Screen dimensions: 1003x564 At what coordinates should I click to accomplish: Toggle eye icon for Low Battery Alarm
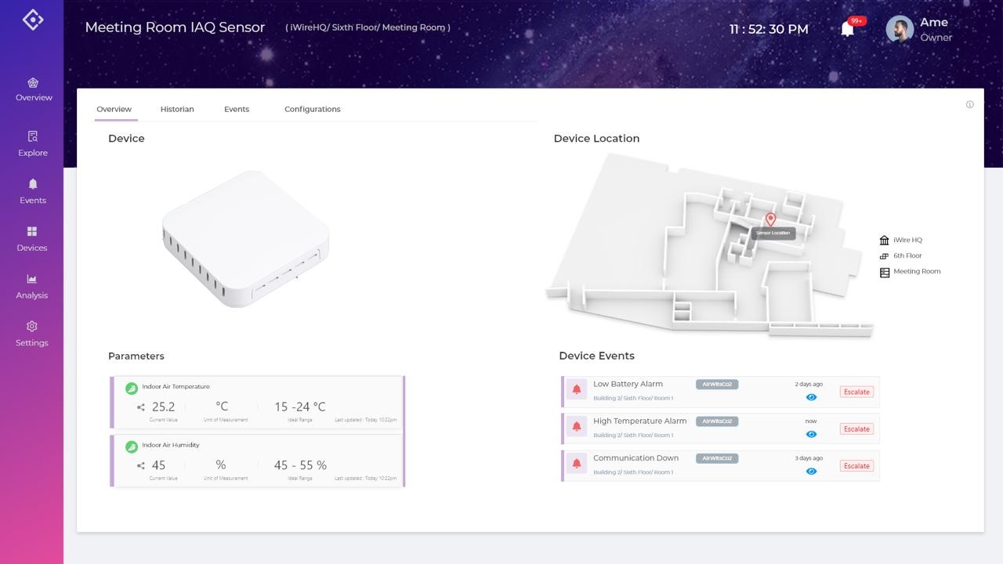[x=811, y=397]
